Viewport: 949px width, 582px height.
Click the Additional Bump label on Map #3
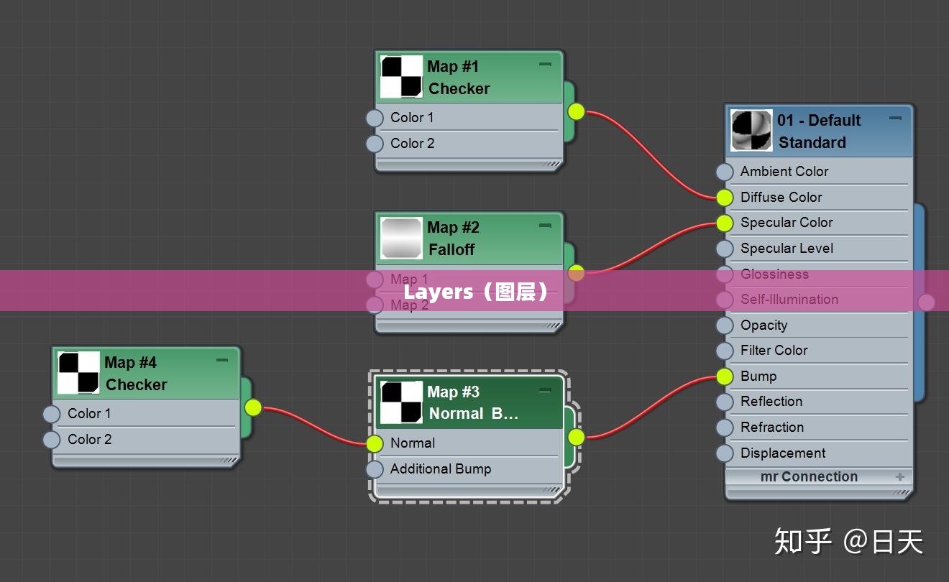[441, 469]
